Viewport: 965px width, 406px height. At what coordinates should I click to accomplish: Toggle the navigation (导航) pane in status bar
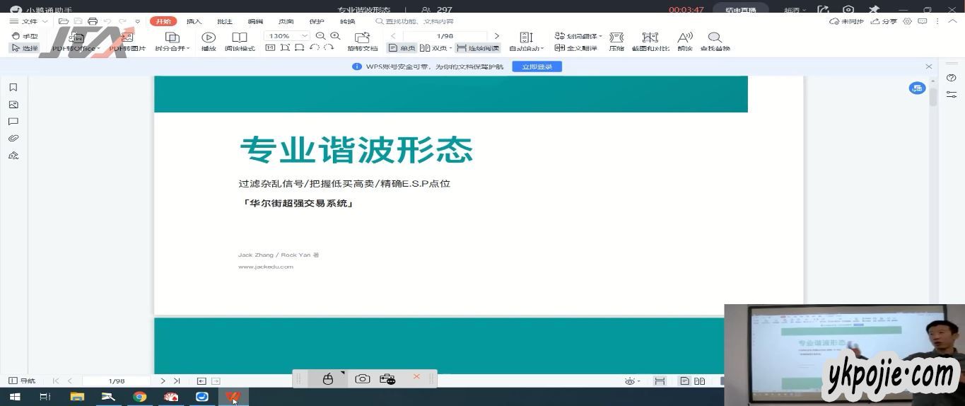[21, 381]
